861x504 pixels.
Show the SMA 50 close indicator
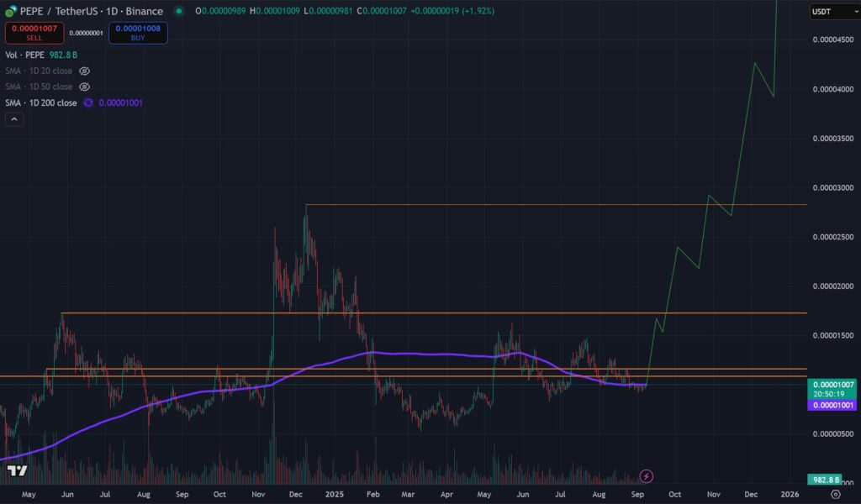tap(84, 87)
